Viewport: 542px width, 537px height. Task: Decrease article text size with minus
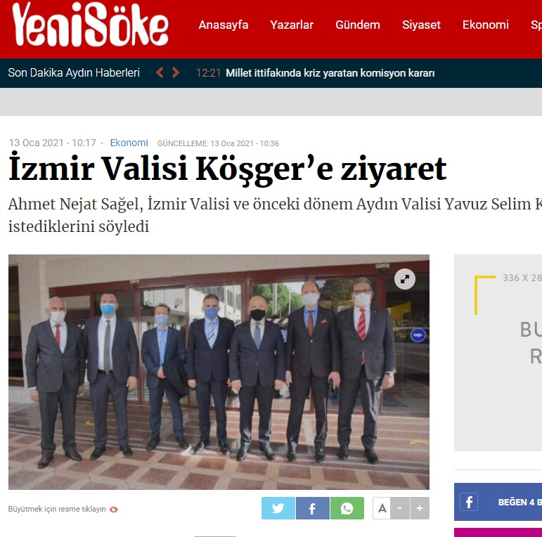point(400,508)
